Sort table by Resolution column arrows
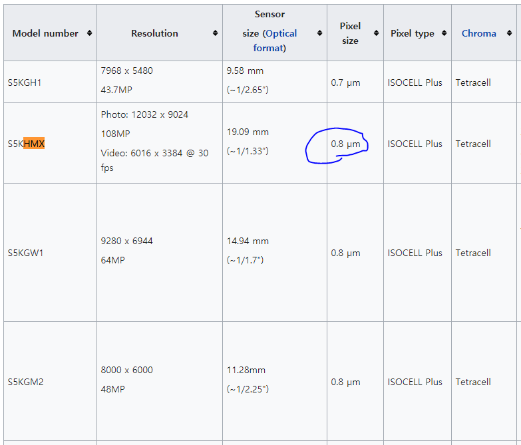This screenshot has height=445, width=521. [x=216, y=33]
